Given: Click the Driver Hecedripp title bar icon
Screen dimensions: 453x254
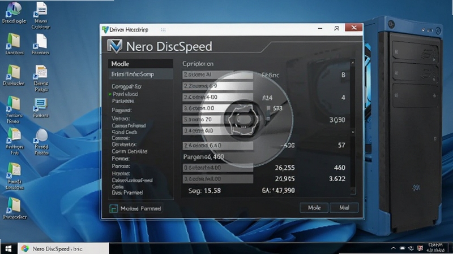Looking at the screenshot, I should click(105, 29).
